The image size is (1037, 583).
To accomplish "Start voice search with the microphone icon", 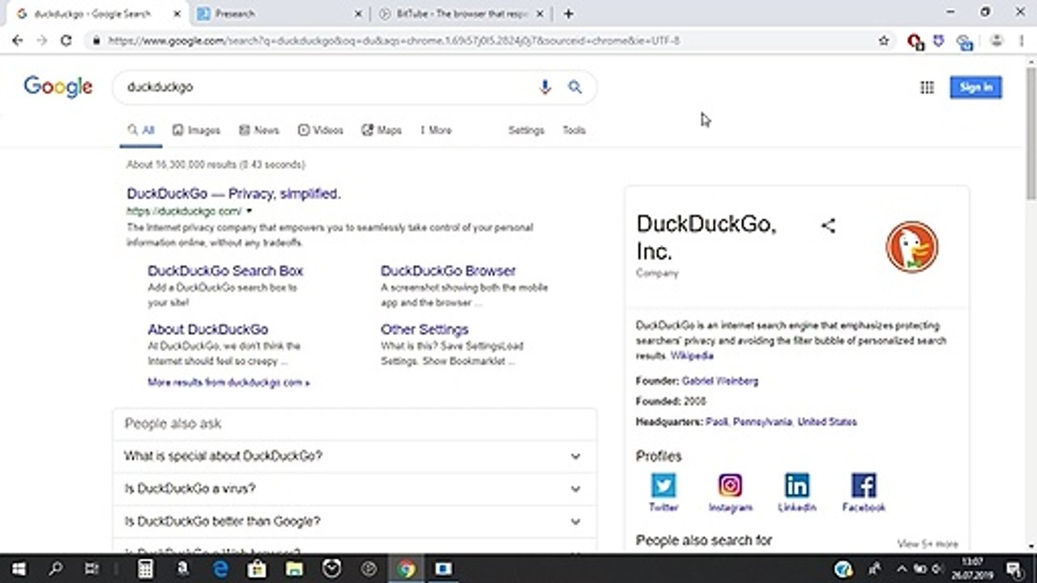I will coord(545,87).
